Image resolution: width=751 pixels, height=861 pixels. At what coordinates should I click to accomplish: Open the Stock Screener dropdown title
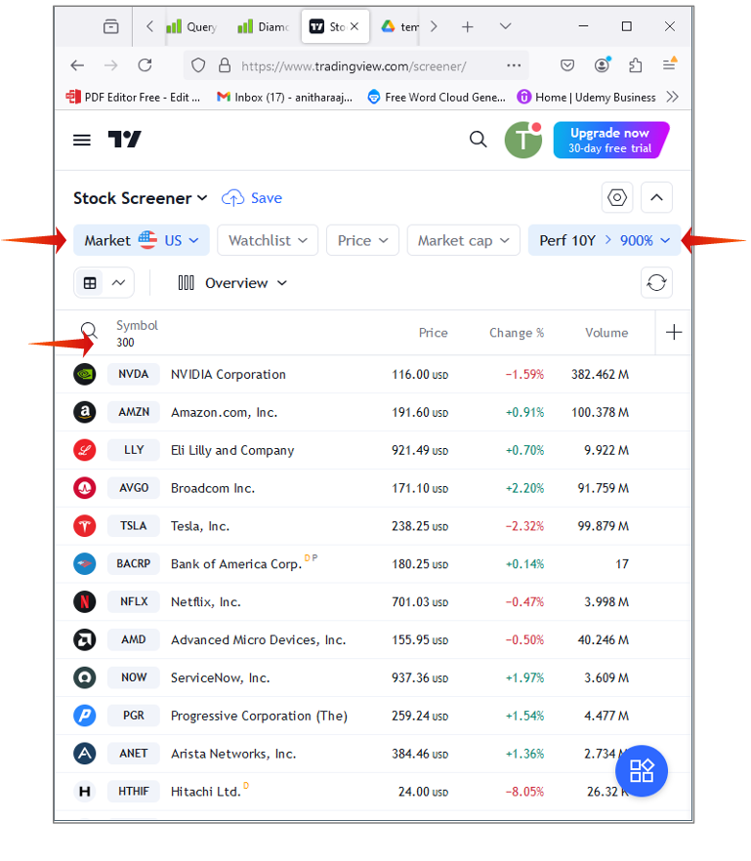141,198
